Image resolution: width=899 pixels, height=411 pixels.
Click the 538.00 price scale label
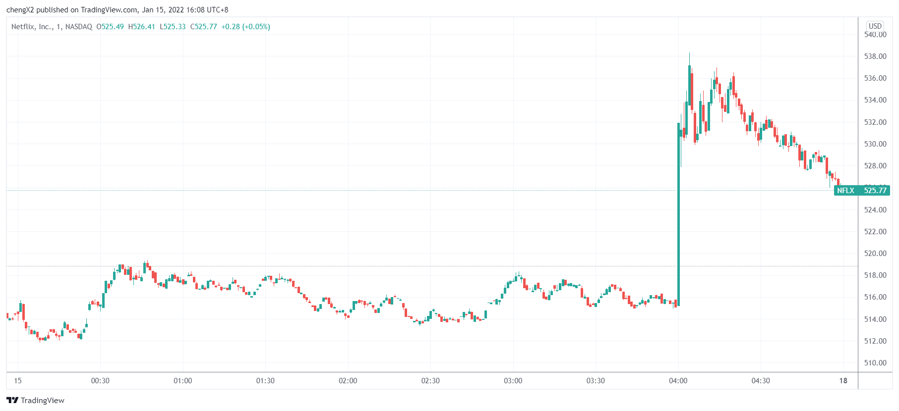[875, 56]
